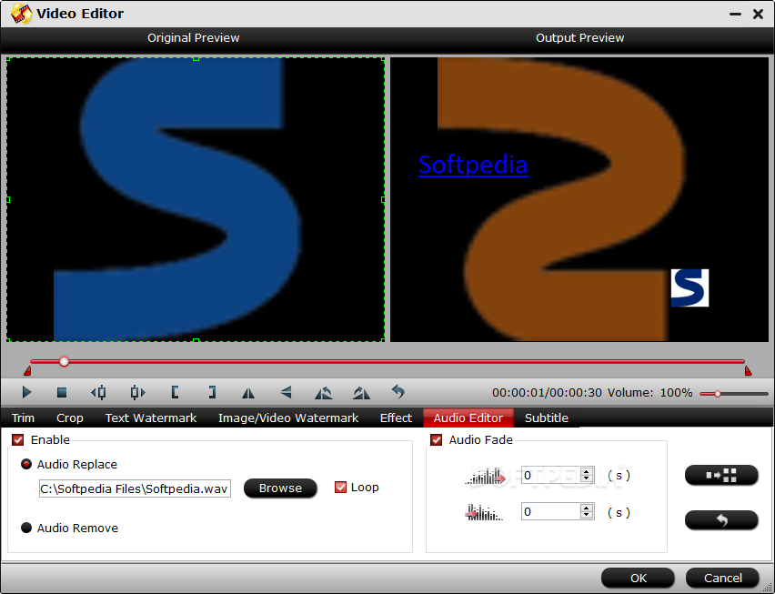Switch to the Effect tab
Image resolution: width=775 pixels, height=594 pixels.
coord(396,418)
